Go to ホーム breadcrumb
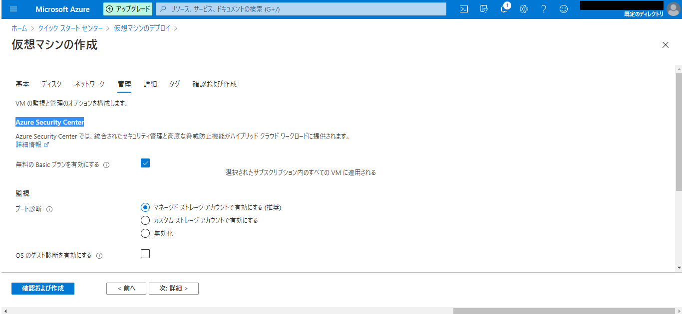The width and height of the screenshot is (682, 314). pos(19,28)
